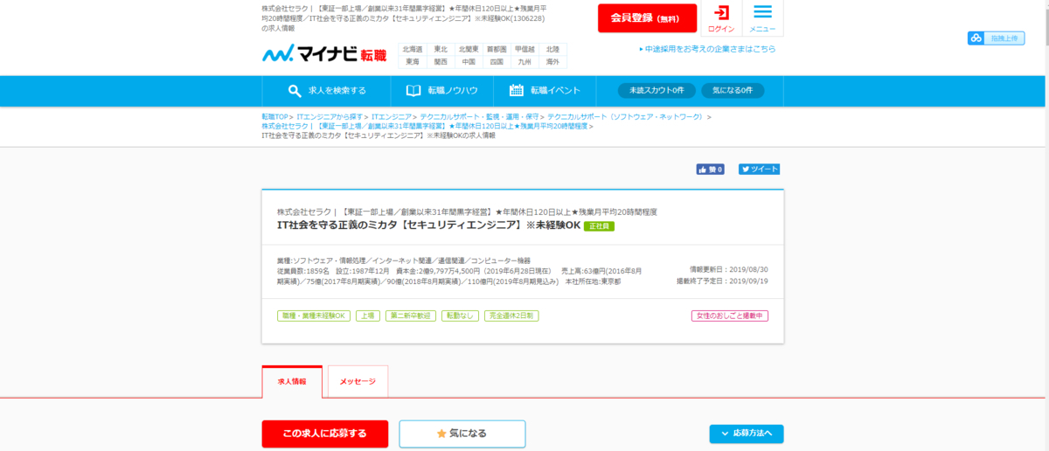Click the 未読スカウト0件 pill
1049x451 pixels.
coord(657,91)
